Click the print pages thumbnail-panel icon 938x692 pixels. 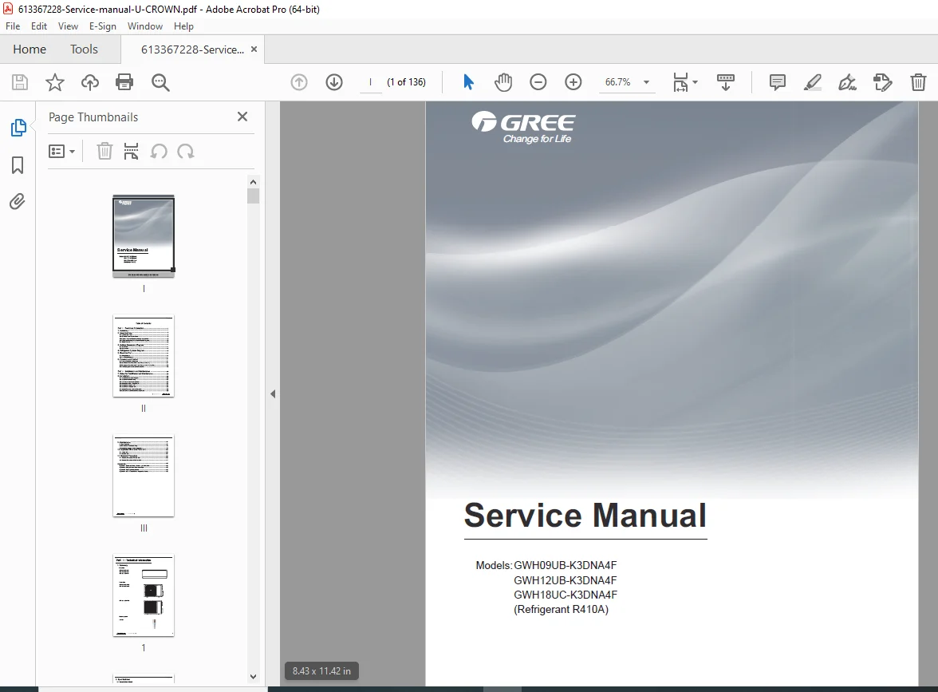tap(131, 151)
